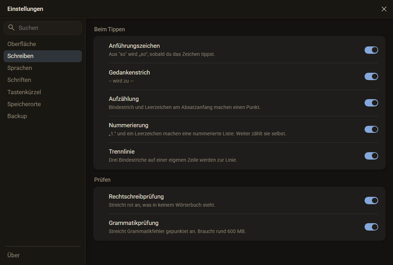Viewport: 393px width, 265px height.
Task: Click description 'Bindestrich und Leerzeichen am Absatzanfang'
Action: [x=161, y=107]
